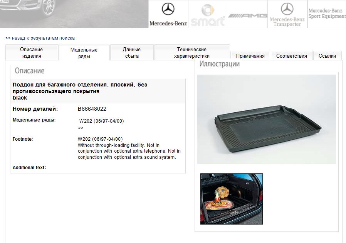Open the car trunk thumbnail photo
This screenshot has width=346, height=243.
[232, 199]
